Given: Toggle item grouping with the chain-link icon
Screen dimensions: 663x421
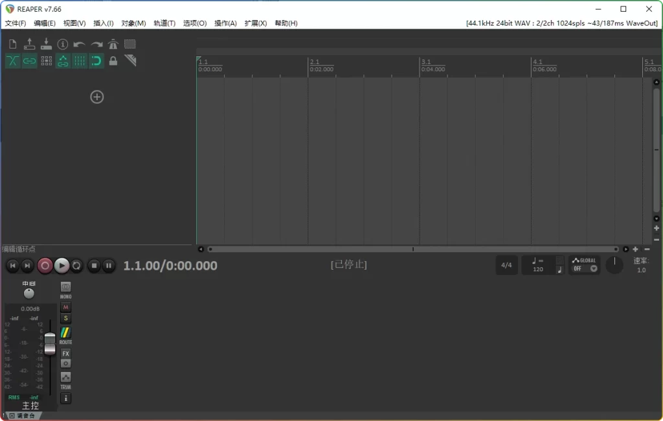Looking at the screenshot, I should coord(29,61).
